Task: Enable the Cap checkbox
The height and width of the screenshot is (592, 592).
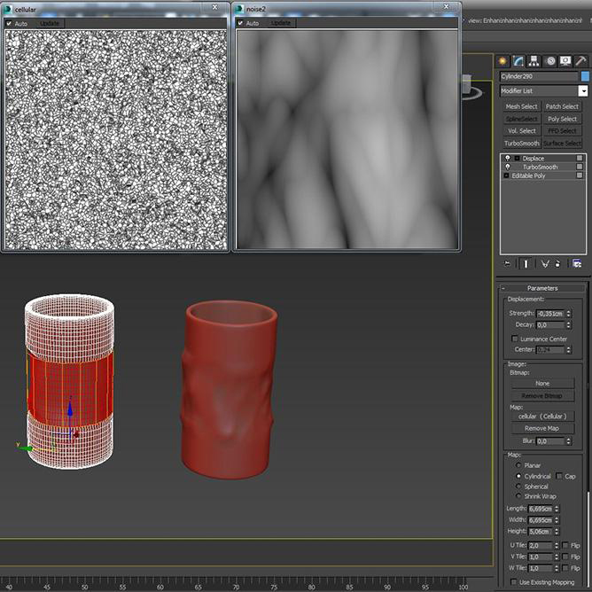Action: [x=559, y=476]
